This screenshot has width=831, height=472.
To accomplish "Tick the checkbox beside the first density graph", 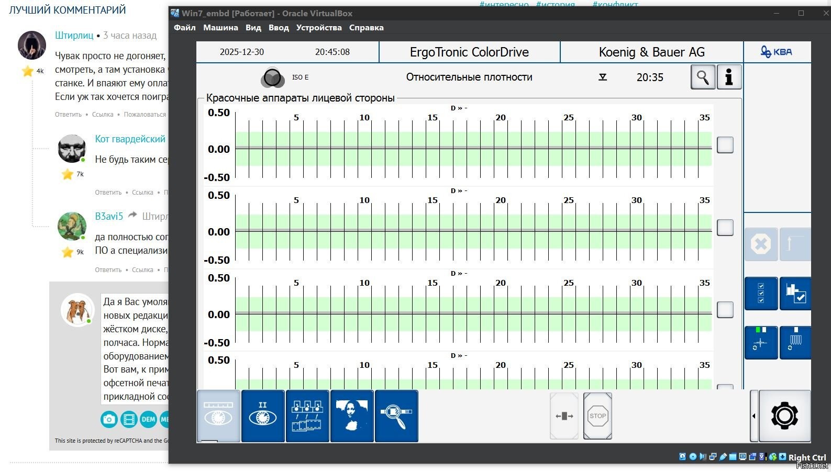I will point(725,145).
